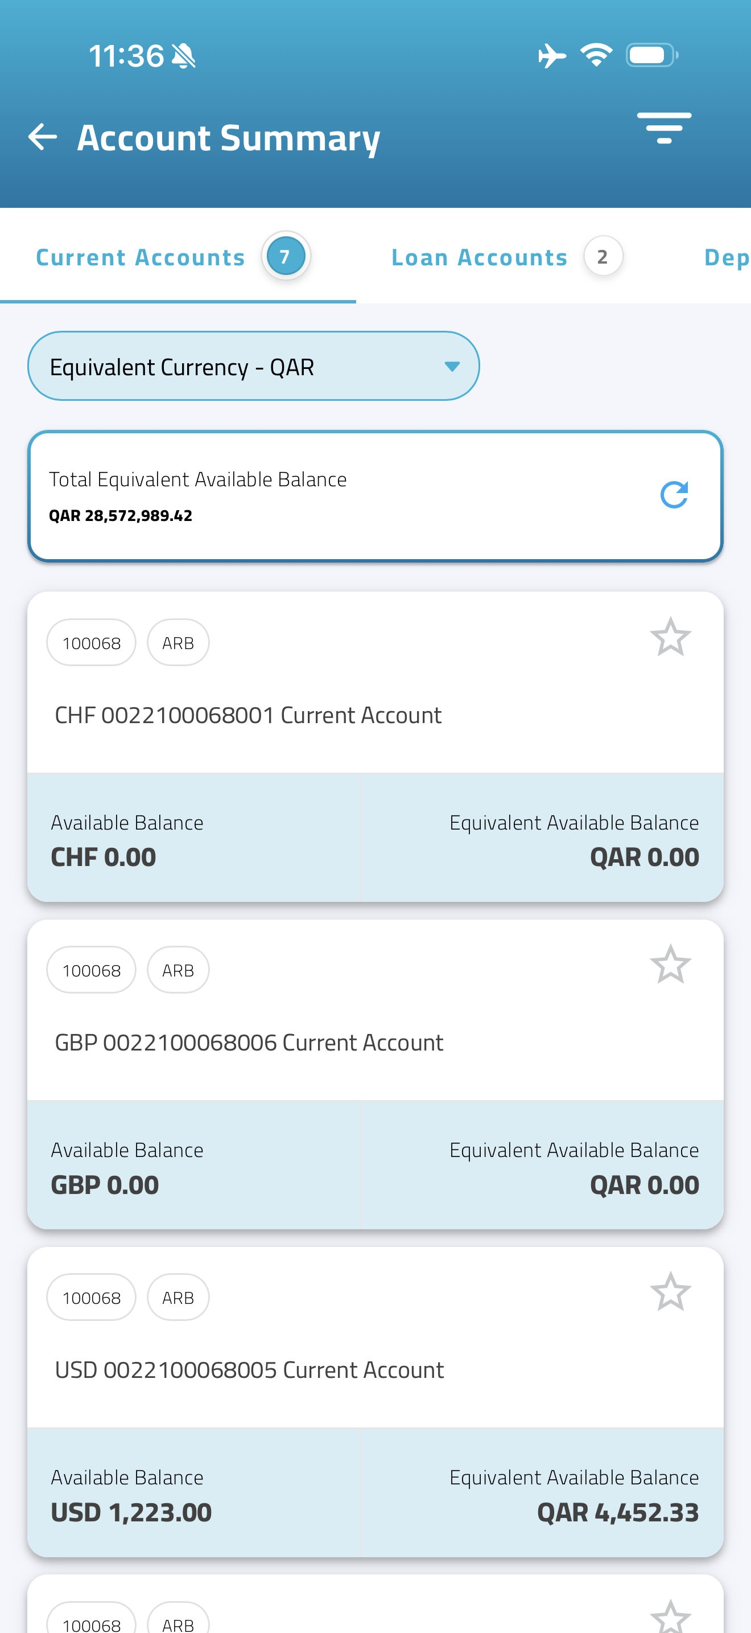The height and width of the screenshot is (1633, 751).
Task: Tap the muted bell status icon
Action: pos(184,56)
